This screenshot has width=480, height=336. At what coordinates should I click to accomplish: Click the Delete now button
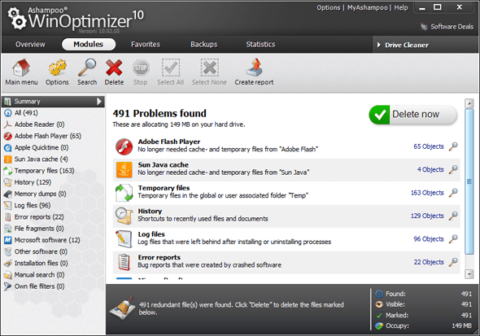pyautogui.click(x=413, y=115)
